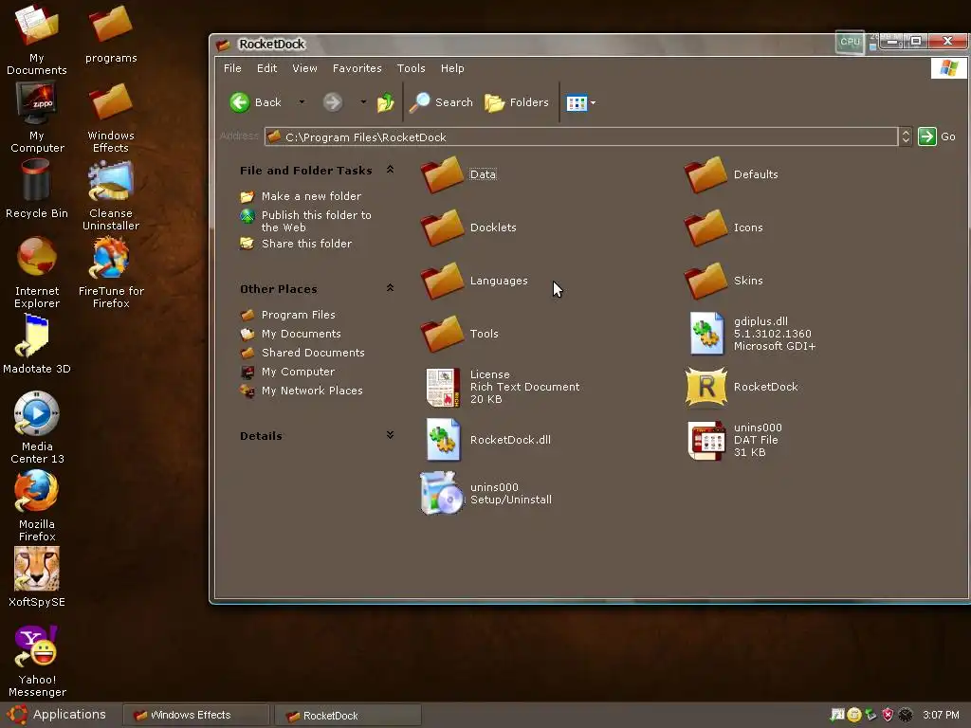
Task: Select the Defaults folder icon
Action: [706, 174]
